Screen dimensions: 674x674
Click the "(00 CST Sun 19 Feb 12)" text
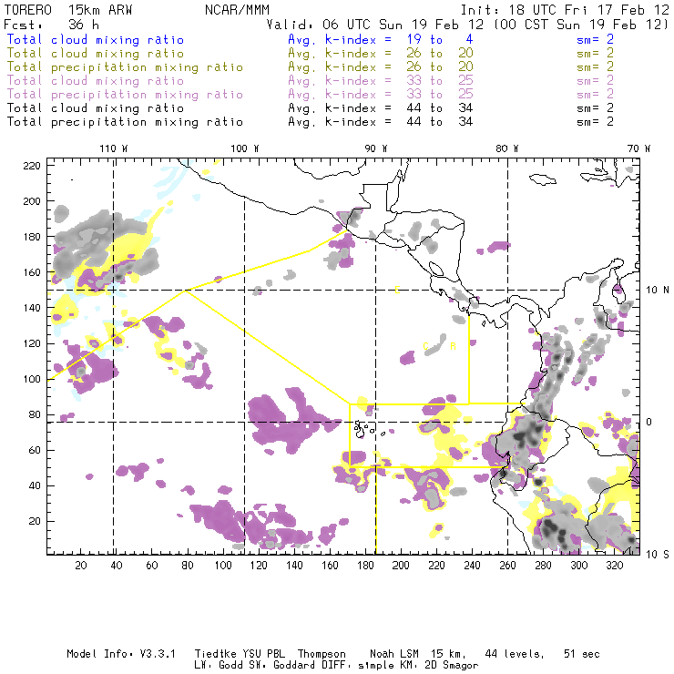581,25
